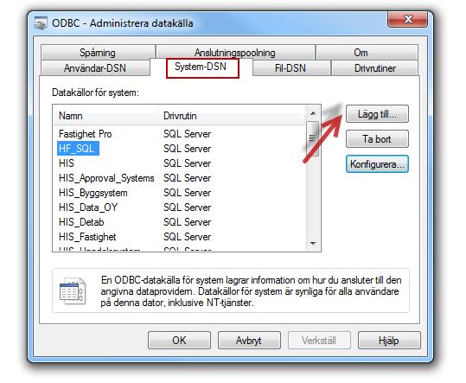Open the Spårning tab
The width and height of the screenshot is (466, 383).
(98, 53)
